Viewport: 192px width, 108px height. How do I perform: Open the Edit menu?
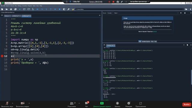4,6
